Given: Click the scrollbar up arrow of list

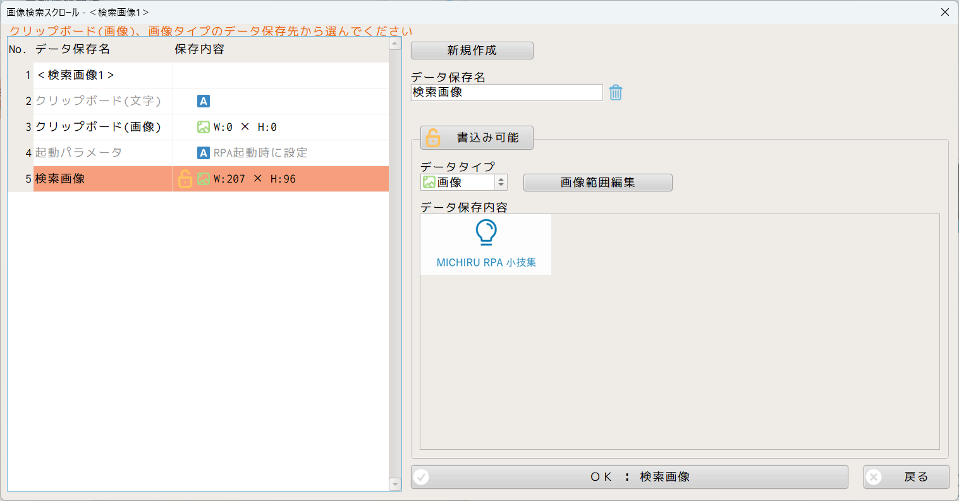Looking at the screenshot, I should 395,44.
